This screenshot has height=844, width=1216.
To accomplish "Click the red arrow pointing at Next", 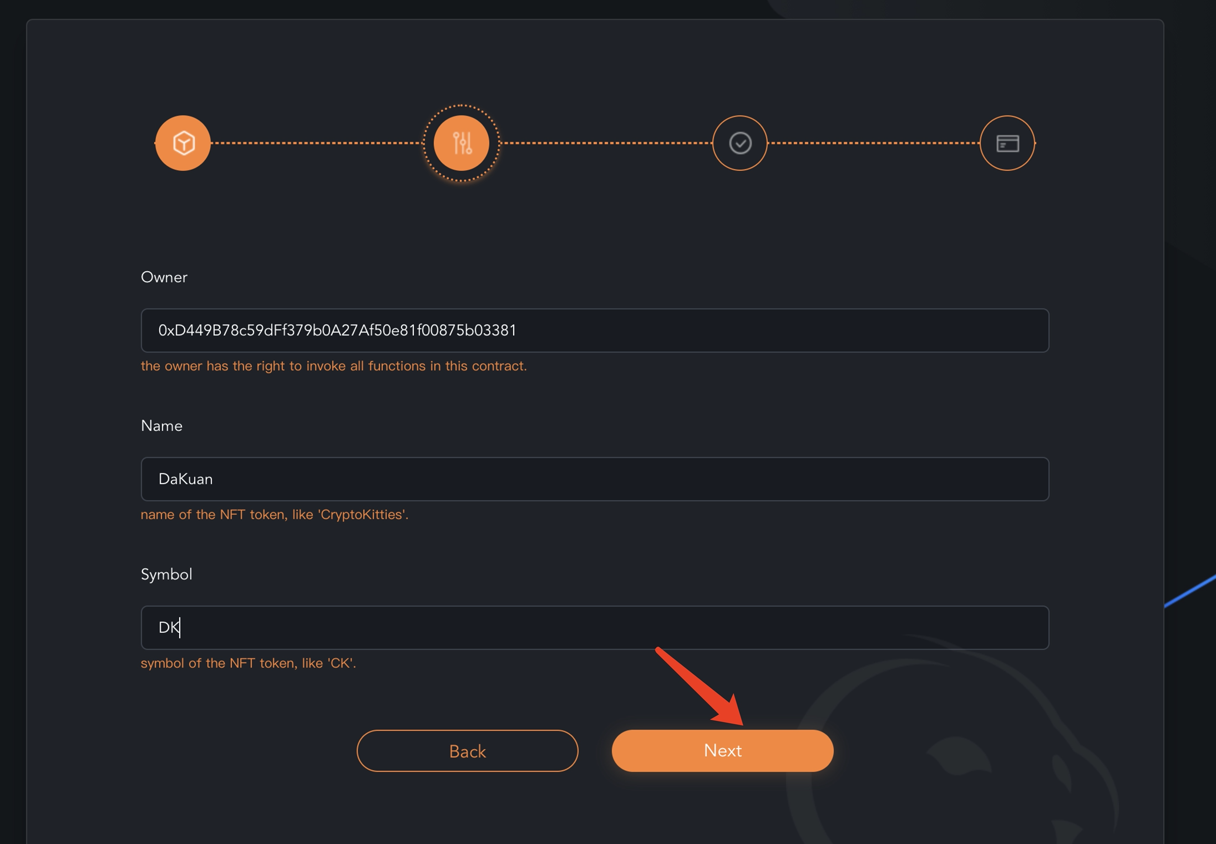I will click(699, 687).
